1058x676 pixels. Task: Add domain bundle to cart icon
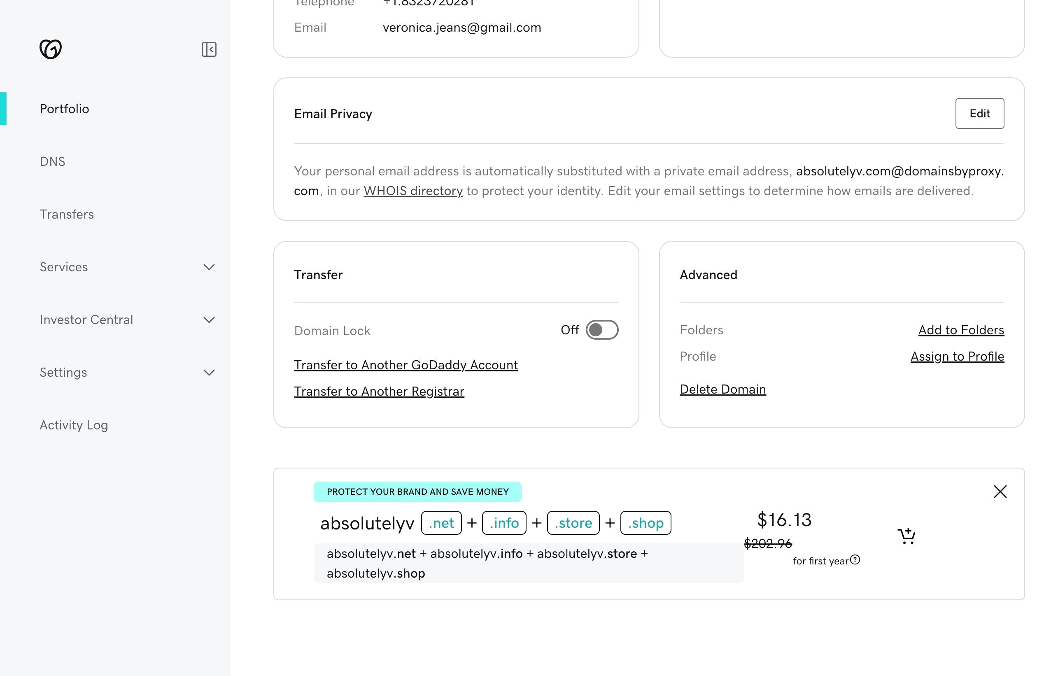coord(906,536)
